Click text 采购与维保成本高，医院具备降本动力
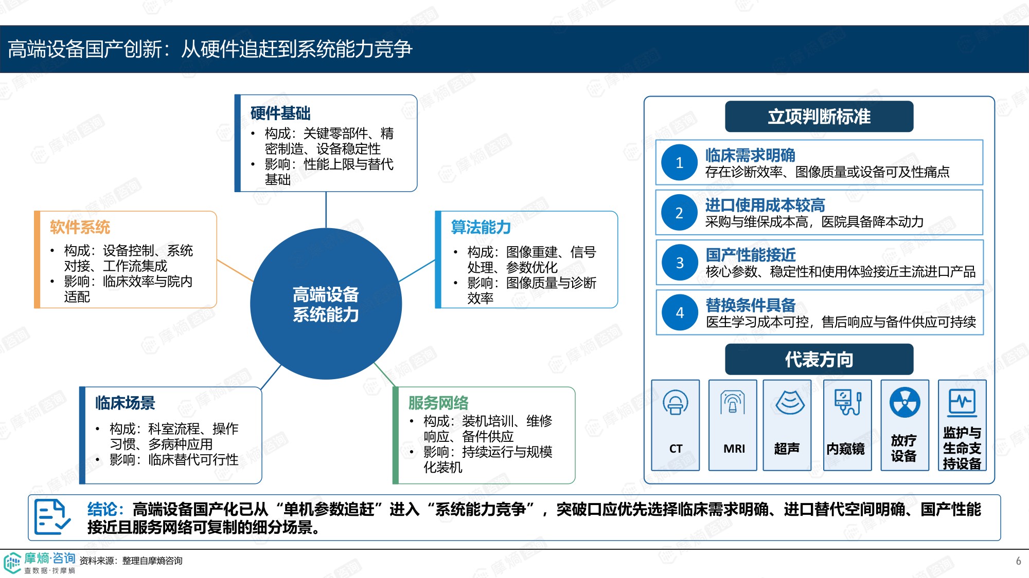The height and width of the screenshot is (578, 1029). tap(814, 221)
